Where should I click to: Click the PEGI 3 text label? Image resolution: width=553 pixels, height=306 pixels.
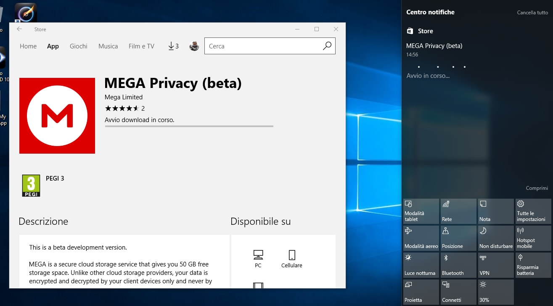pyautogui.click(x=55, y=178)
